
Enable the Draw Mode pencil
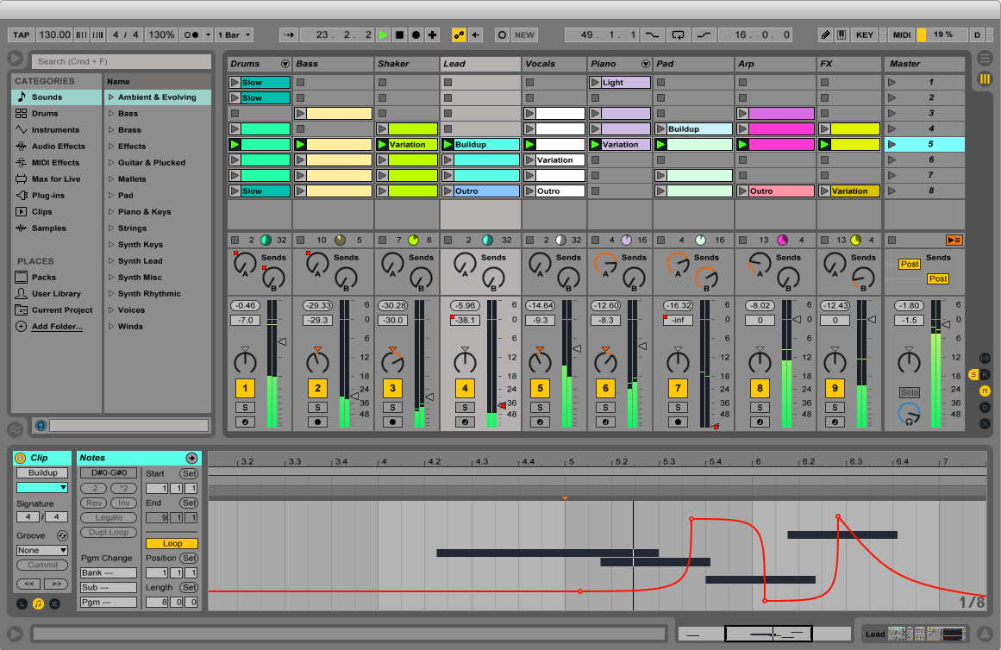click(825, 35)
